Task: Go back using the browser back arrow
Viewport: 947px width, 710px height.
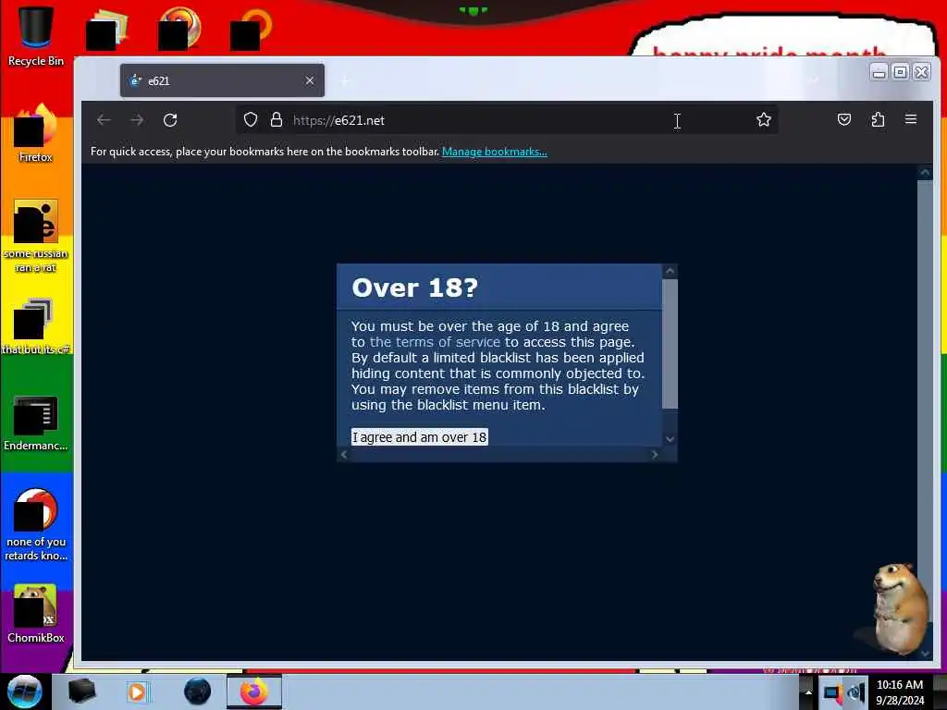Action: (x=104, y=120)
